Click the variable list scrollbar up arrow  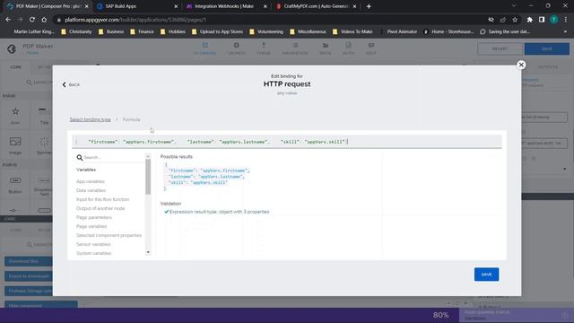click(148, 156)
